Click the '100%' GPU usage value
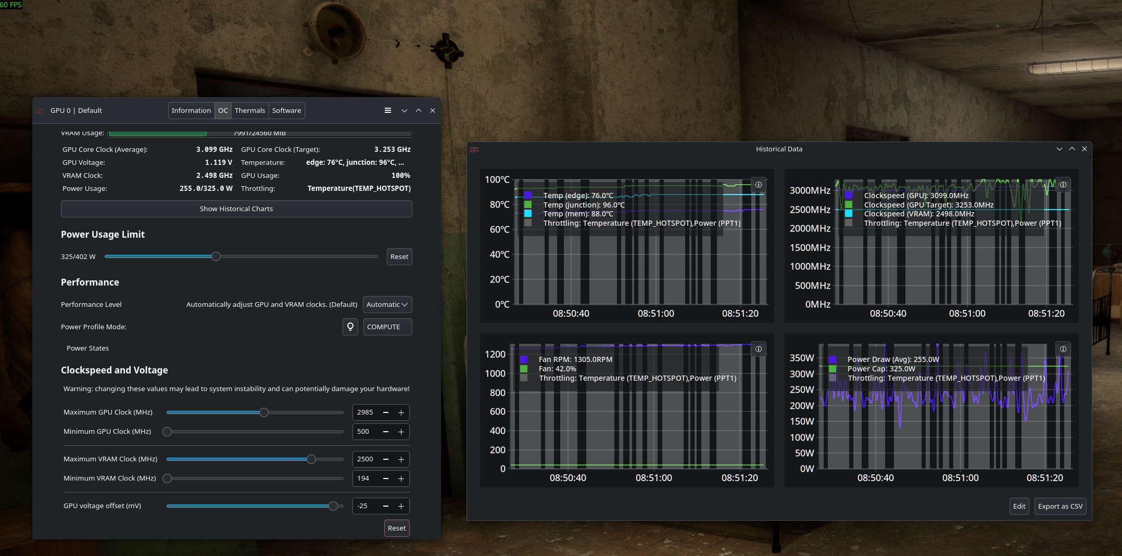 click(x=401, y=175)
